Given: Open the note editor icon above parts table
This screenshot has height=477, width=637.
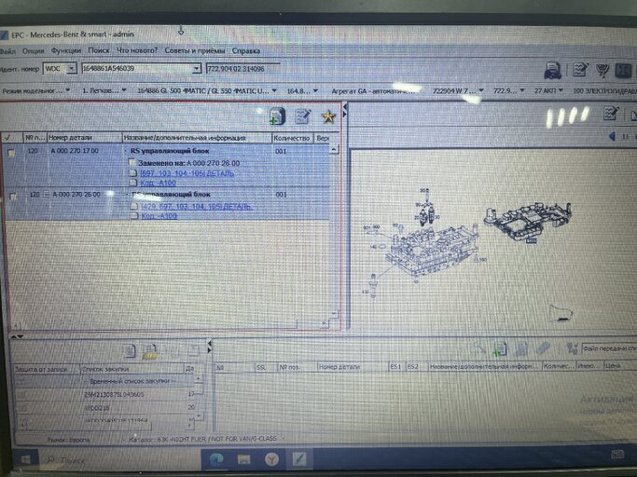Looking at the screenshot, I should pyautogui.click(x=303, y=116).
